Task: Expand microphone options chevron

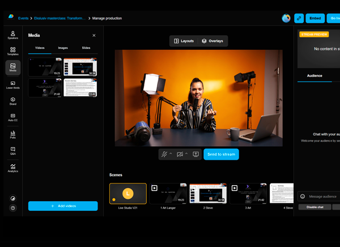Action: coord(171,154)
